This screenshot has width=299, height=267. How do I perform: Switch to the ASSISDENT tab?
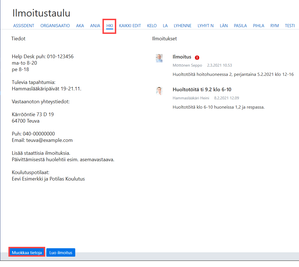click(x=24, y=26)
